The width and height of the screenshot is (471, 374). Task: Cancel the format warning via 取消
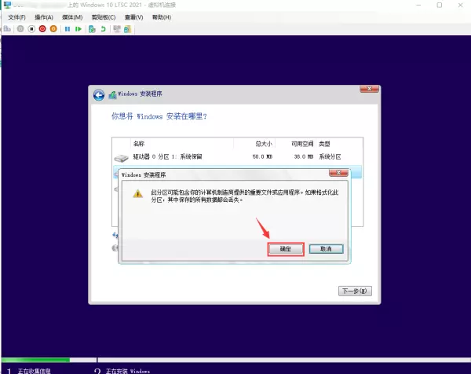pos(326,248)
